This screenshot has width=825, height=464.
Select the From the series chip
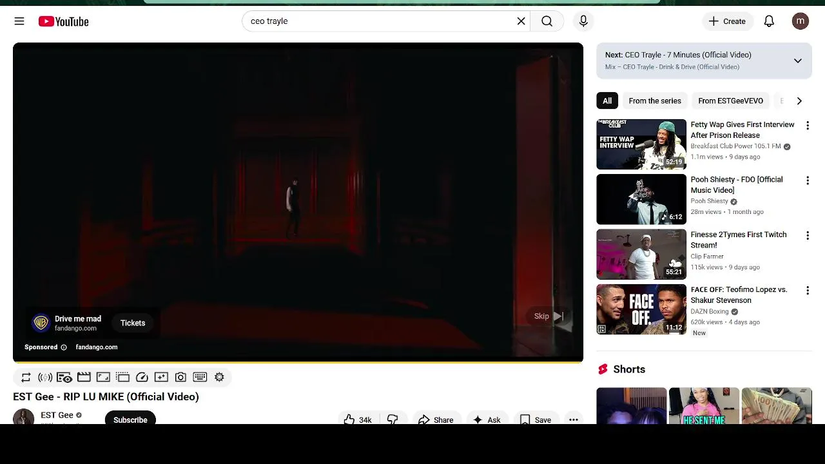tap(655, 101)
